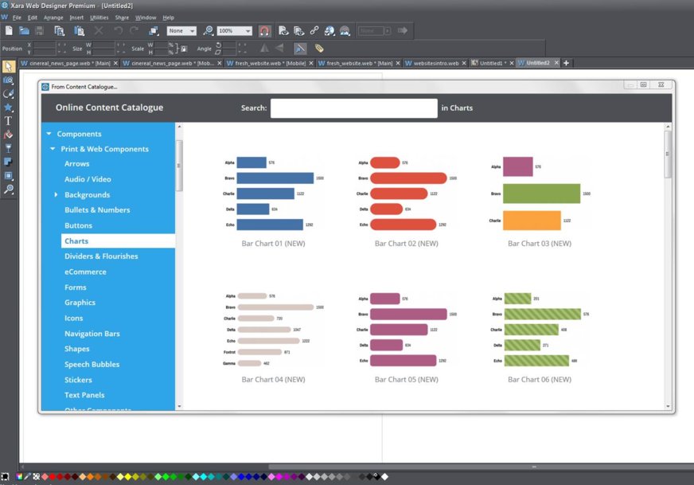Image resolution: width=694 pixels, height=485 pixels.
Task: Expand the Backgrounds category arrow
Action: click(x=56, y=195)
